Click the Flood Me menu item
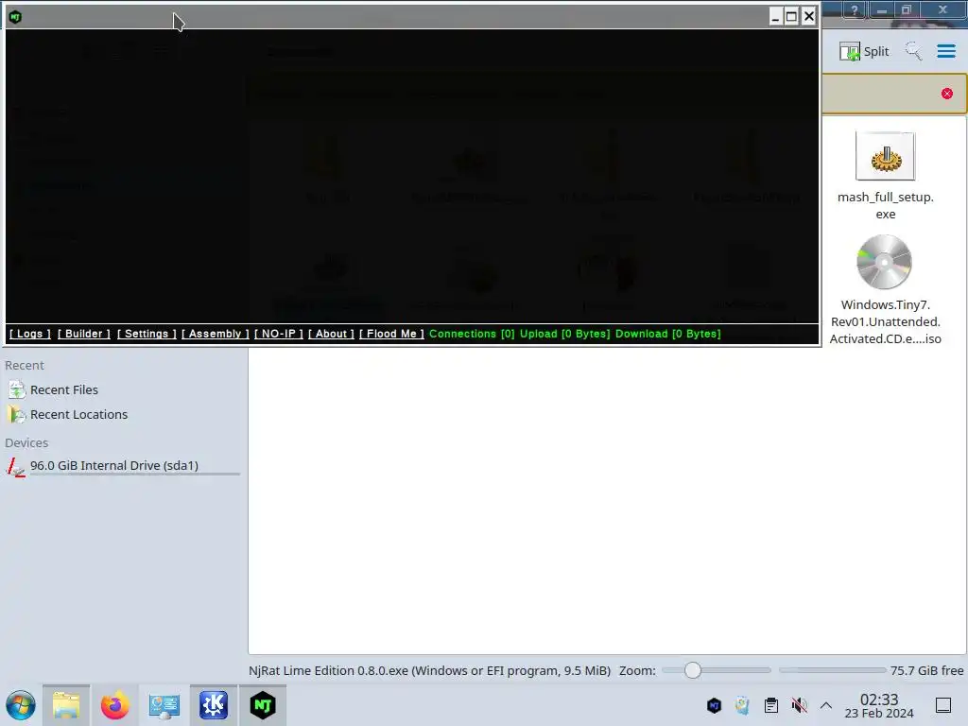The width and height of the screenshot is (968, 726). click(x=391, y=334)
